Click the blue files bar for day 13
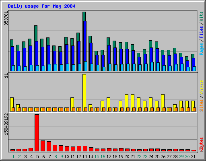The image size is (206, 161). tap(85, 41)
